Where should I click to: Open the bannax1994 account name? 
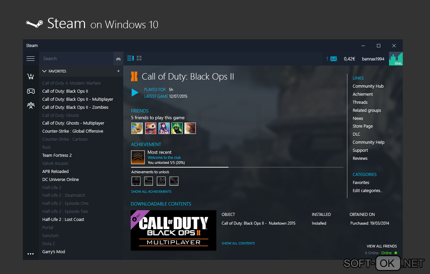pyautogui.click(x=373, y=59)
